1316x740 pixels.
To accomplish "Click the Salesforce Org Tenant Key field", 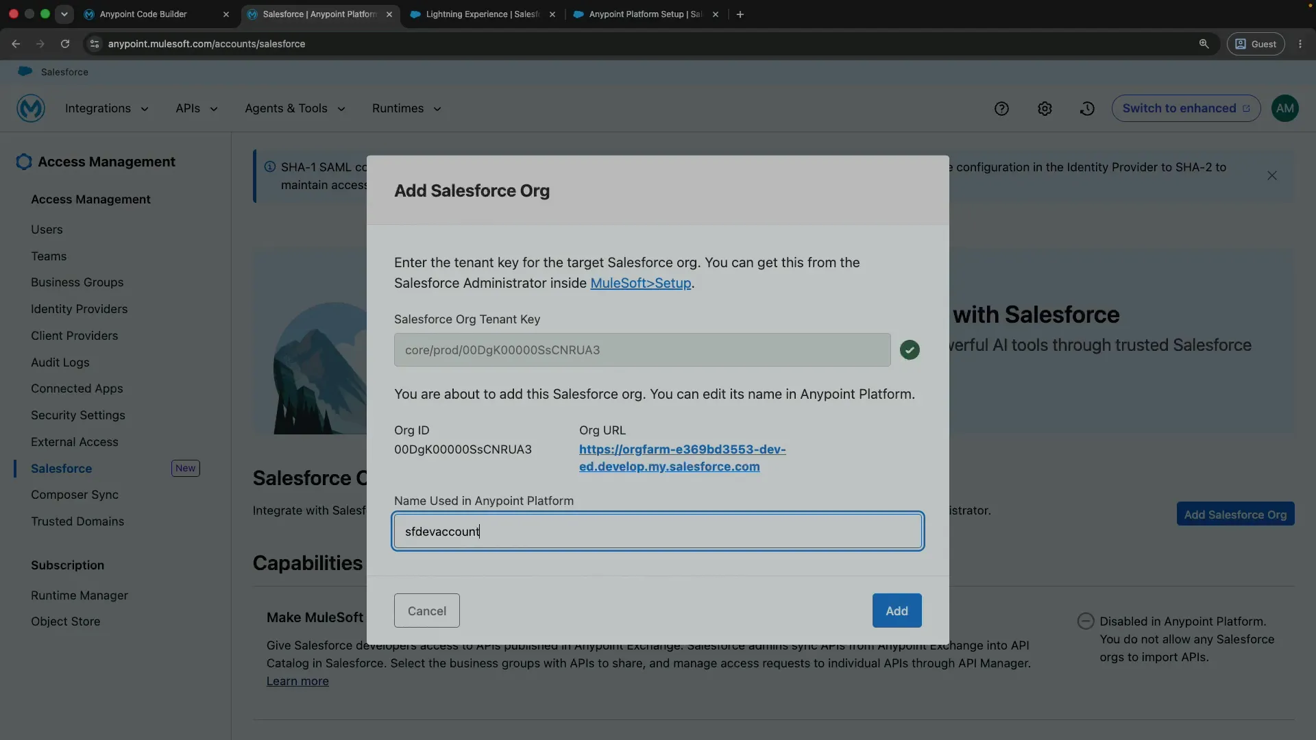I will [642, 350].
